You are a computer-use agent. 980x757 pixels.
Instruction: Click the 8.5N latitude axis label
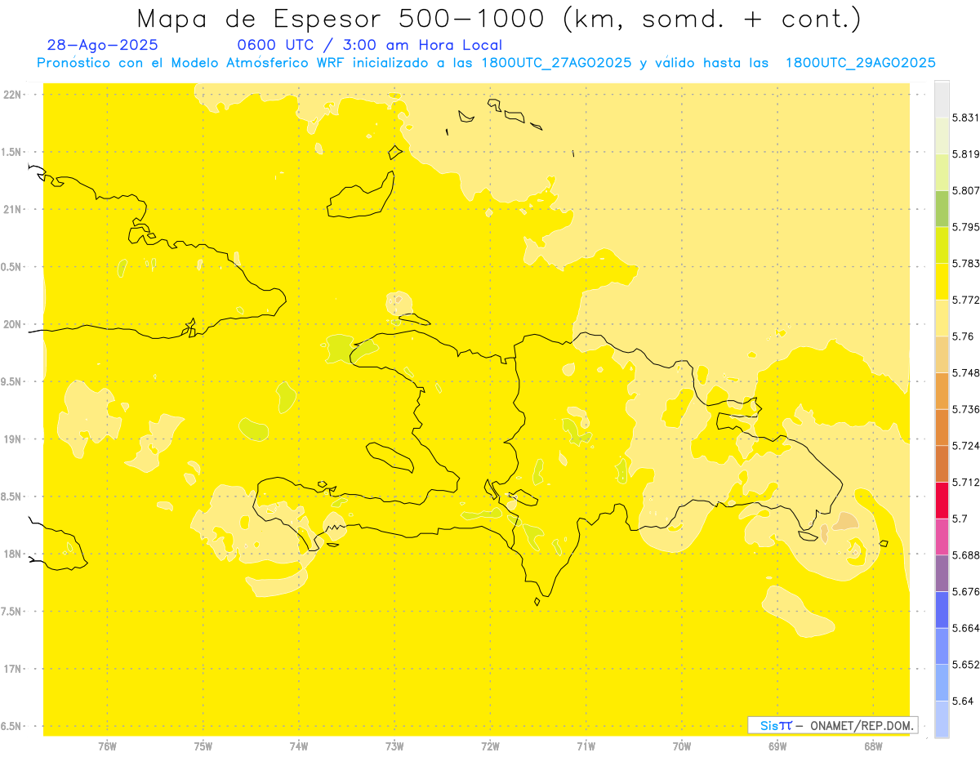[x=11, y=497]
